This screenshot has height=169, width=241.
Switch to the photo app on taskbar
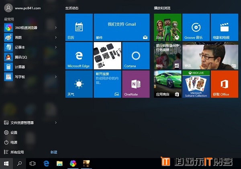coord(86,164)
